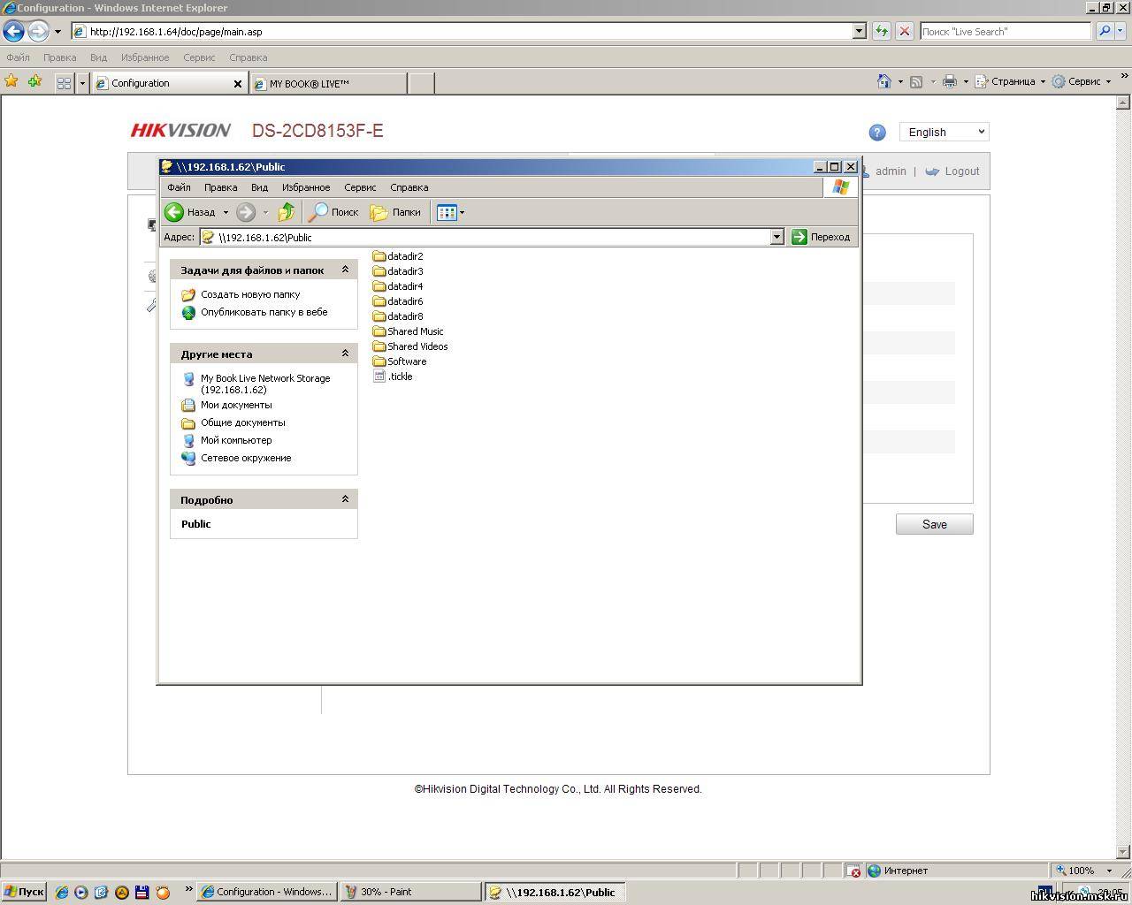Open a new blank IE tab

point(421,83)
